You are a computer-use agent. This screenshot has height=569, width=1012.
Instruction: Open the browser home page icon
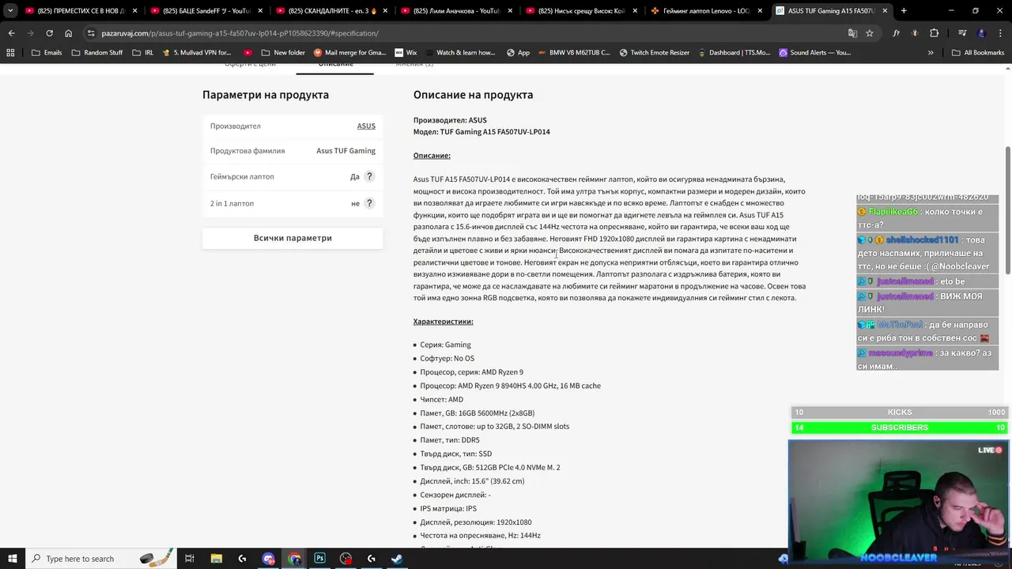(x=68, y=33)
